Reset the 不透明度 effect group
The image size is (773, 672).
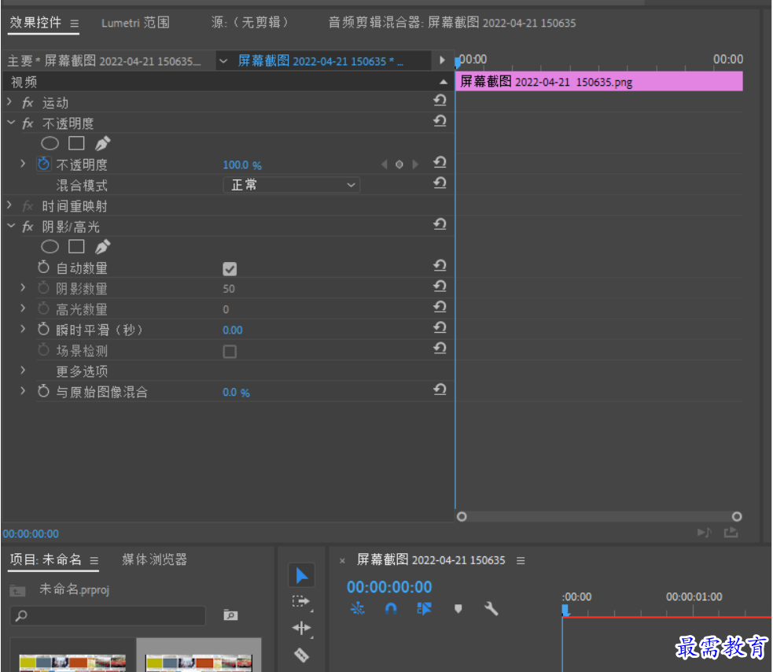440,121
